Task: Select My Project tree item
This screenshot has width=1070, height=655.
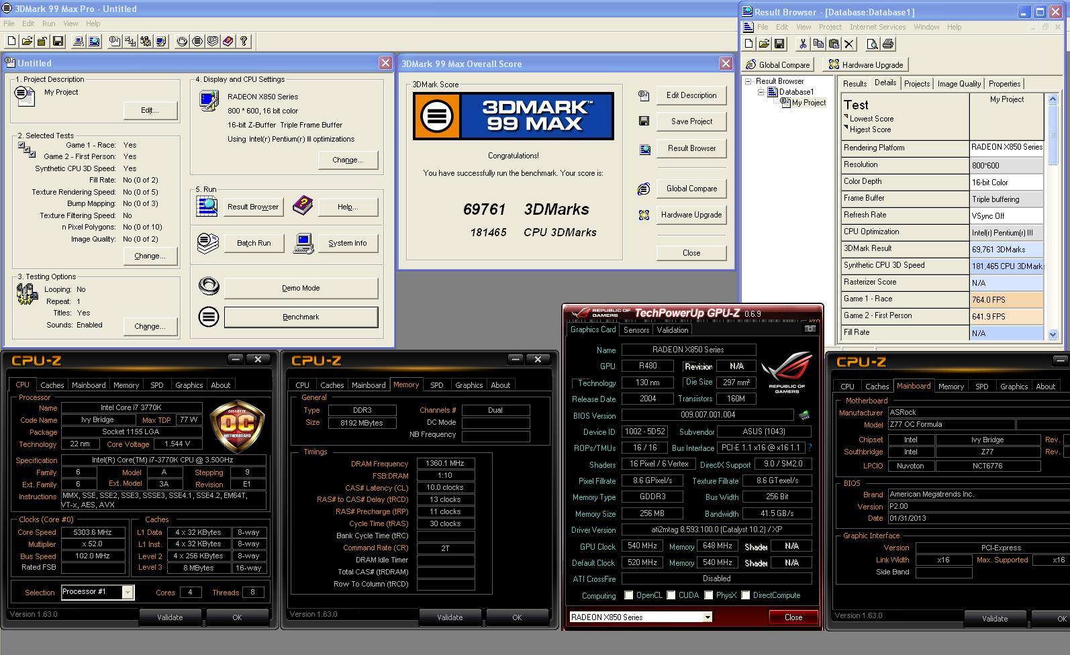Action: (808, 103)
